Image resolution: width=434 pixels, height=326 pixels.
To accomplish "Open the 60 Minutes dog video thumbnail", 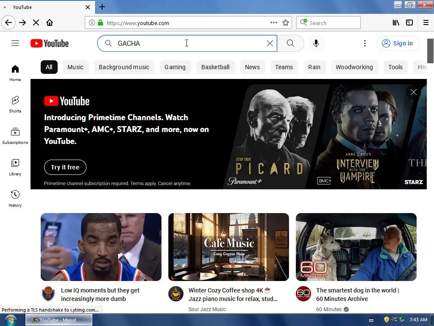I will (x=356, y=247).
